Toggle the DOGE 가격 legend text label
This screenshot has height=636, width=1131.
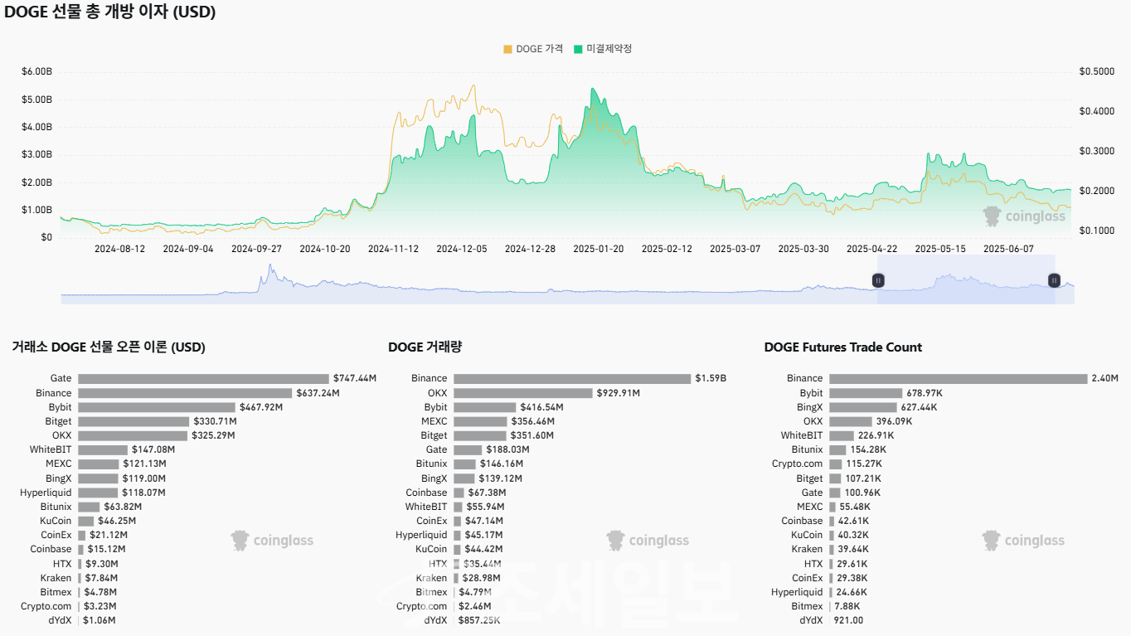coord(539,49)
